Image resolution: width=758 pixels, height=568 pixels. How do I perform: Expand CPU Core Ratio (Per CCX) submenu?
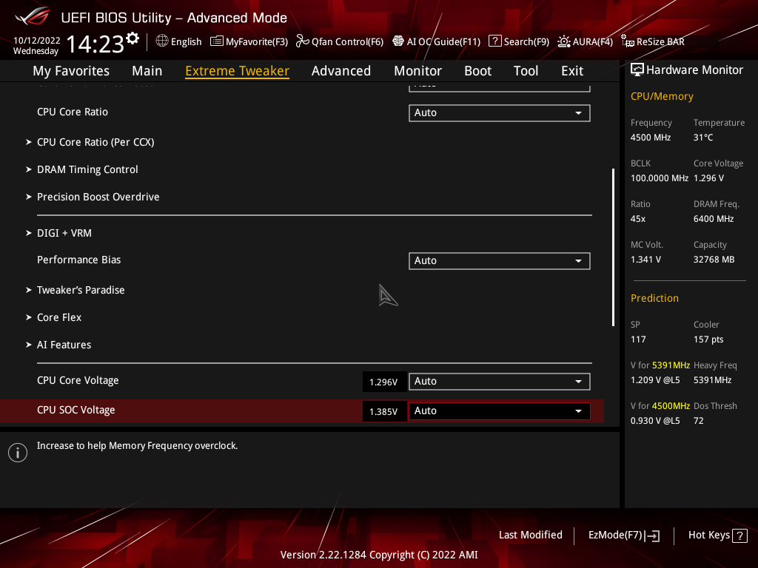(95, 142)
